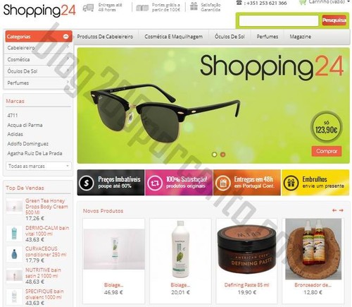Click the gift icon on Embrulhos banner
This screenshot has width=352, height=307.
291,183
